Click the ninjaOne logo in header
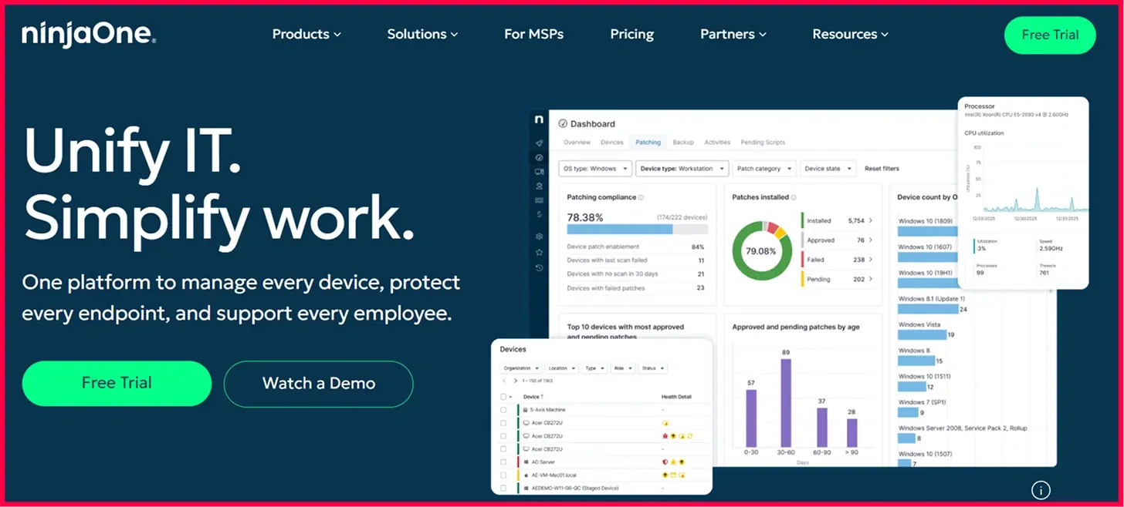This screenshot has height=507, width=1124. 89,34
